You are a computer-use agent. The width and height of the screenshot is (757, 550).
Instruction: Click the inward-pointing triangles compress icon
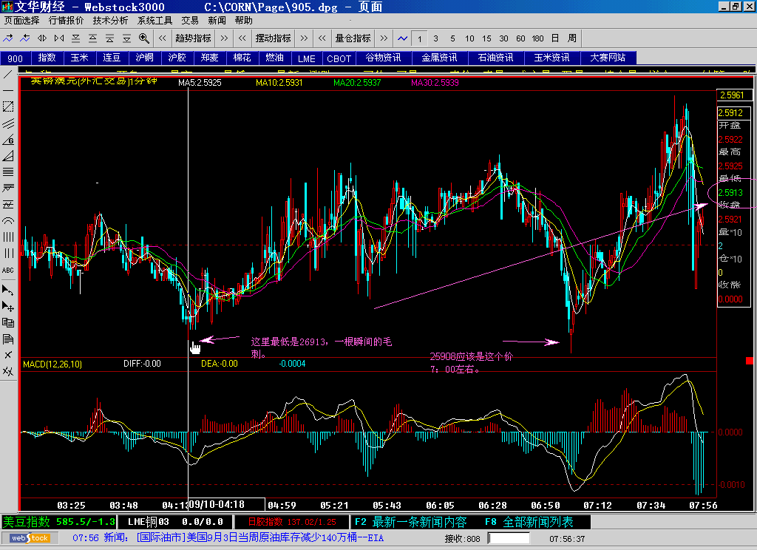pos(59,38)
